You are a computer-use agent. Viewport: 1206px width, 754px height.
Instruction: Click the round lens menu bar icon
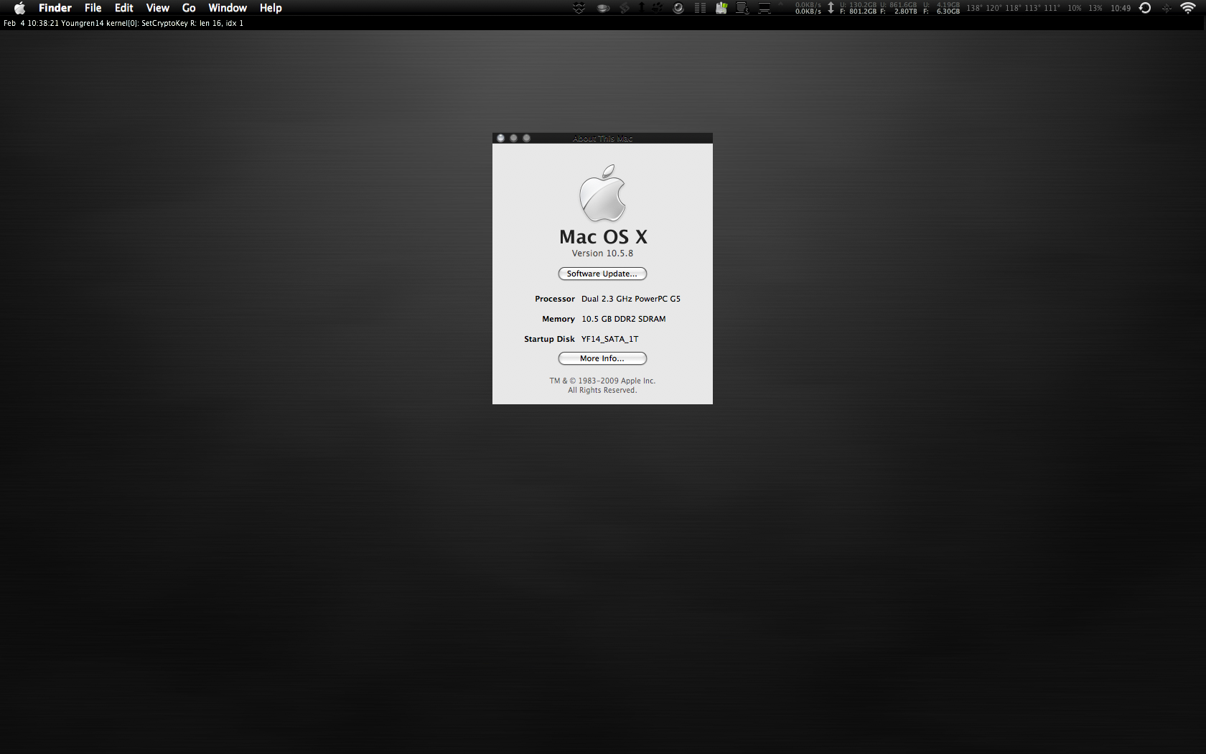coord(678,8)
